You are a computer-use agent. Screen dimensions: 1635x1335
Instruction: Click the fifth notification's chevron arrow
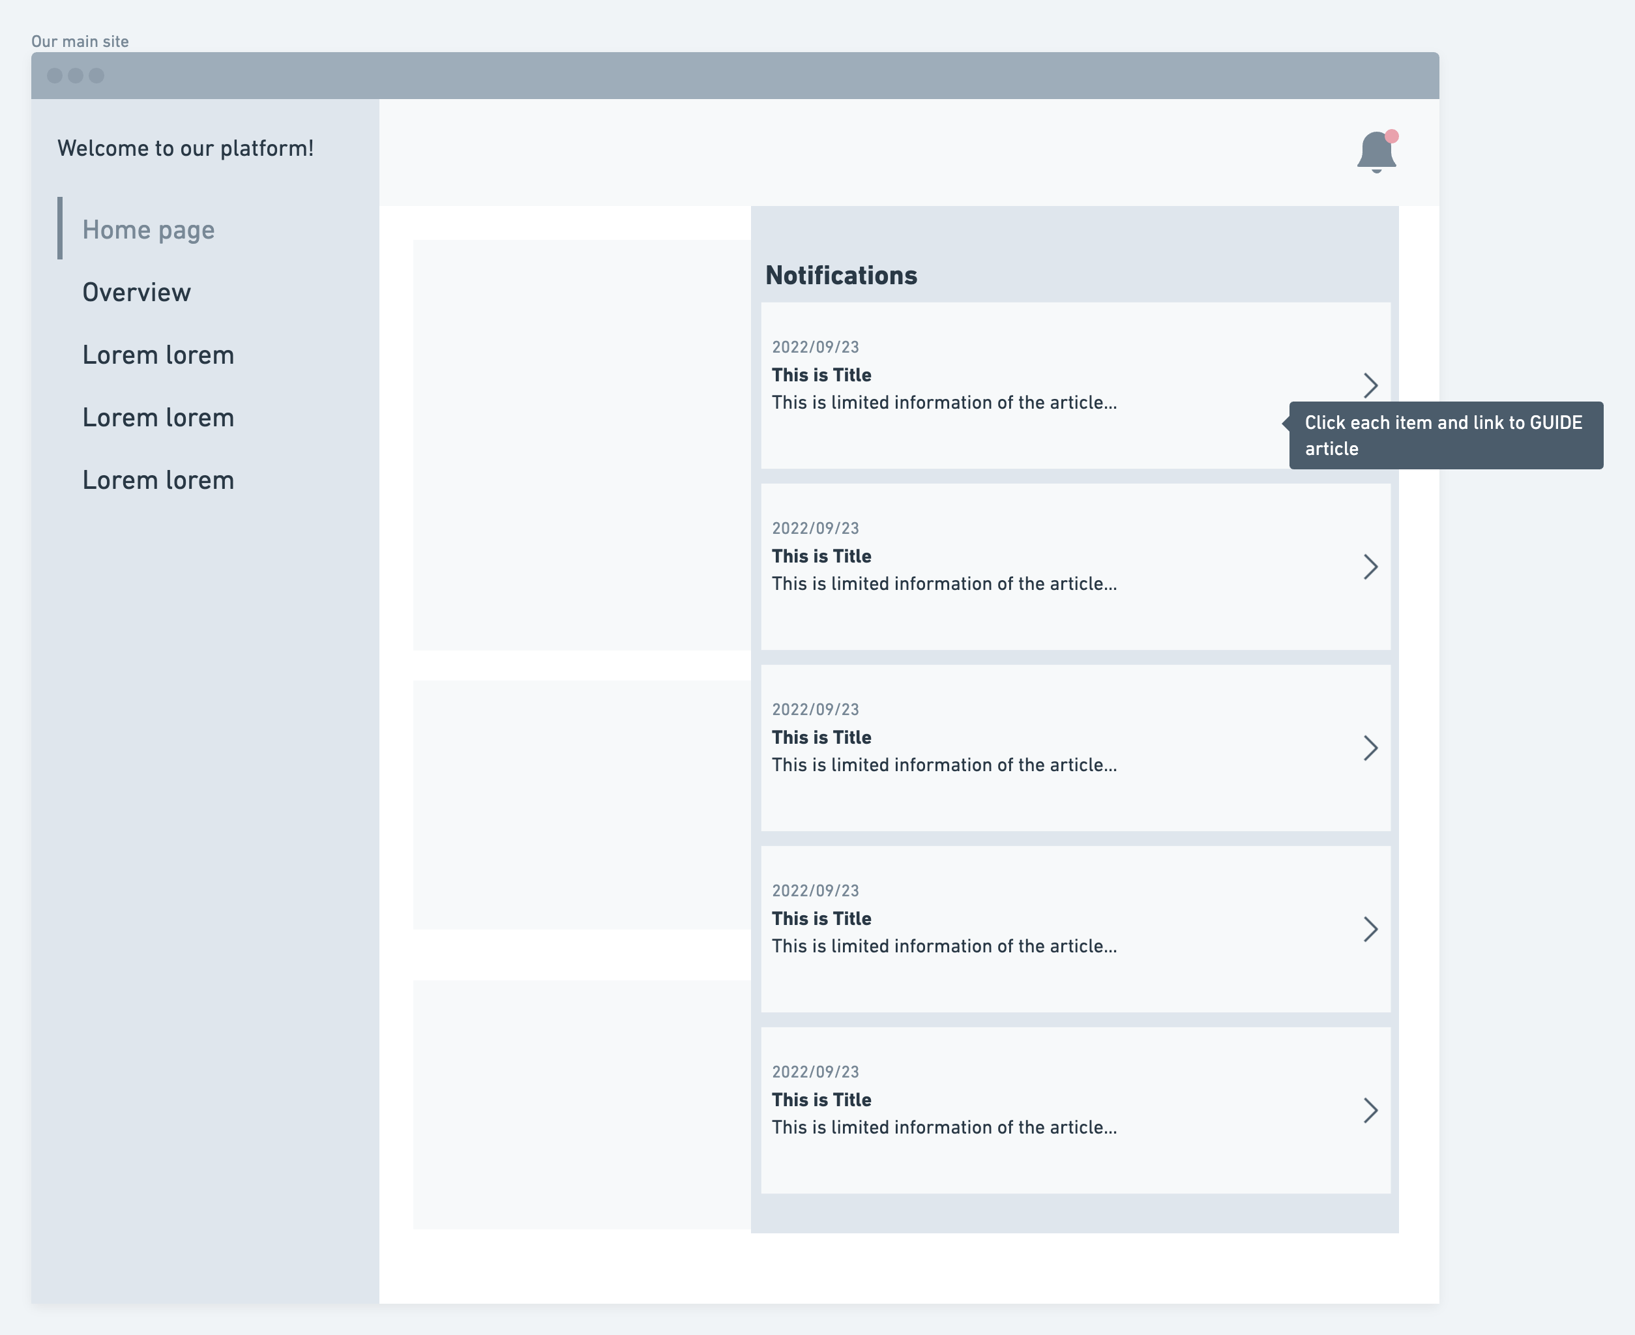(x=1370, y=1111)
